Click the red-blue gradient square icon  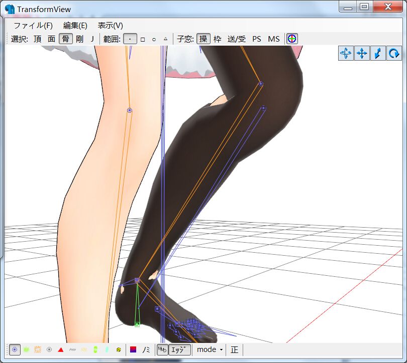(133, 349)
